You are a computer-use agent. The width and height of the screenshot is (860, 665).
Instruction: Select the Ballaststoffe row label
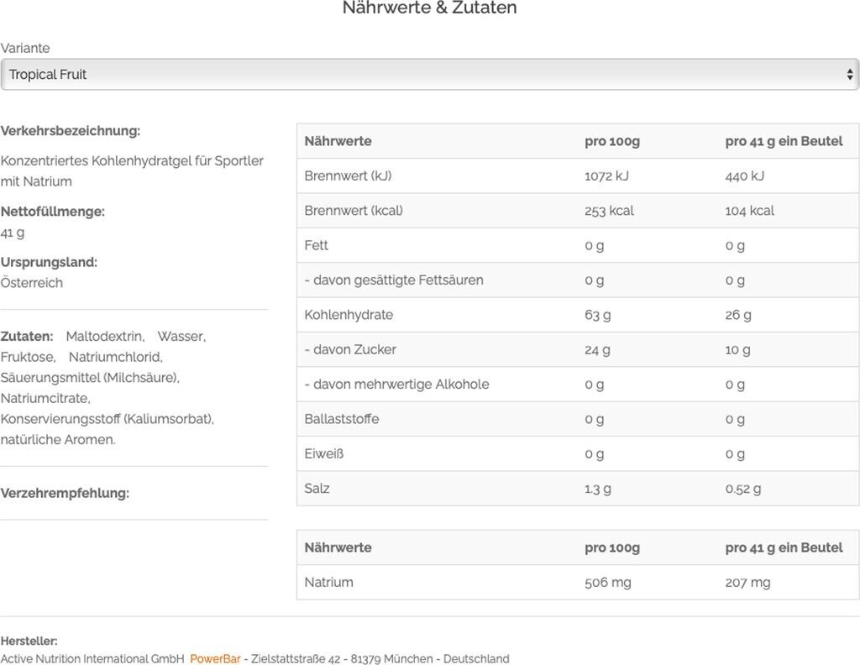pyautogui.click(x=342, y=419)
